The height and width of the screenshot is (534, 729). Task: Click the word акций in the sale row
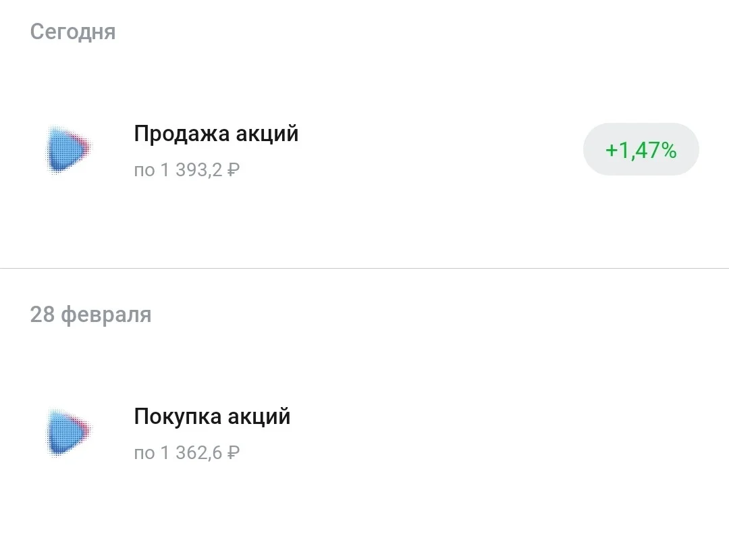[267, 134]
